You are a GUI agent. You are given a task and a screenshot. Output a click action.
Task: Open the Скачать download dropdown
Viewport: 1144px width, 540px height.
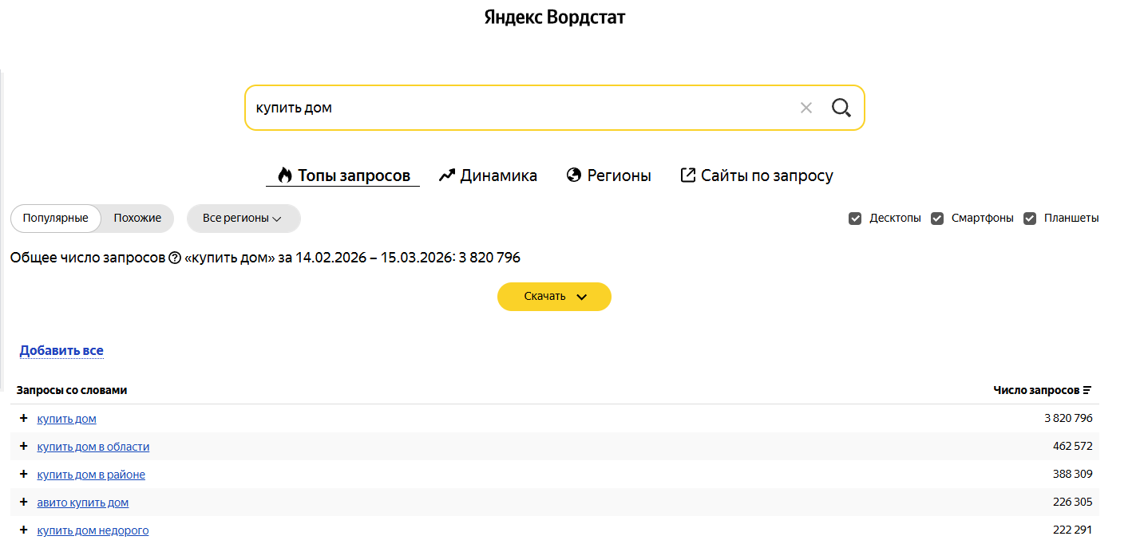point(554,297)
